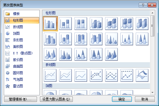Choose the stacked column chart type
The height and width of the screenshot is (106, 159).
click(65, 24)
